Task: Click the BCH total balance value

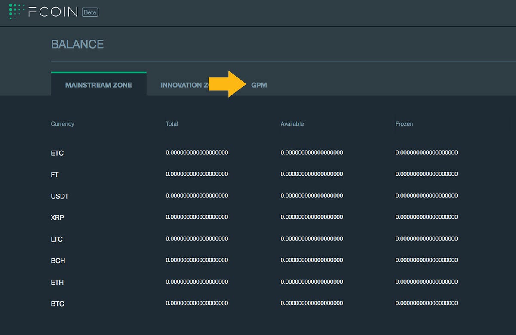Action: pos(197,260)
